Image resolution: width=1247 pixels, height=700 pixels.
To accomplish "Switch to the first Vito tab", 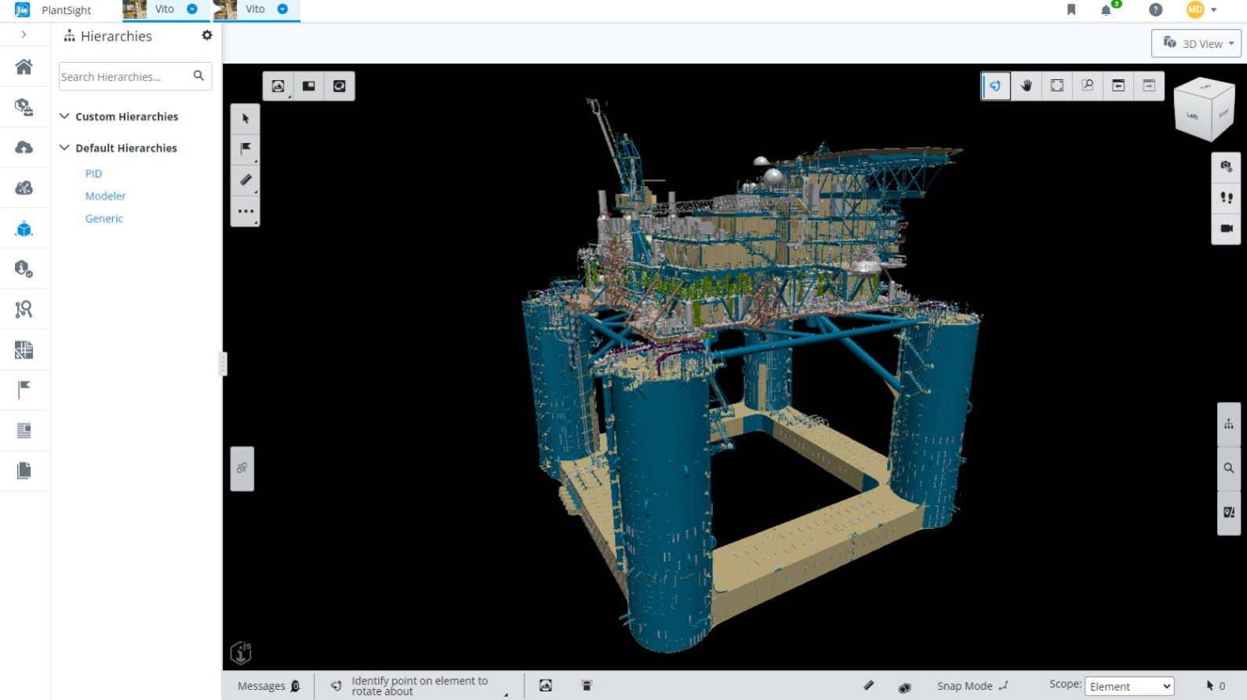I will click(x=163, y=9).
